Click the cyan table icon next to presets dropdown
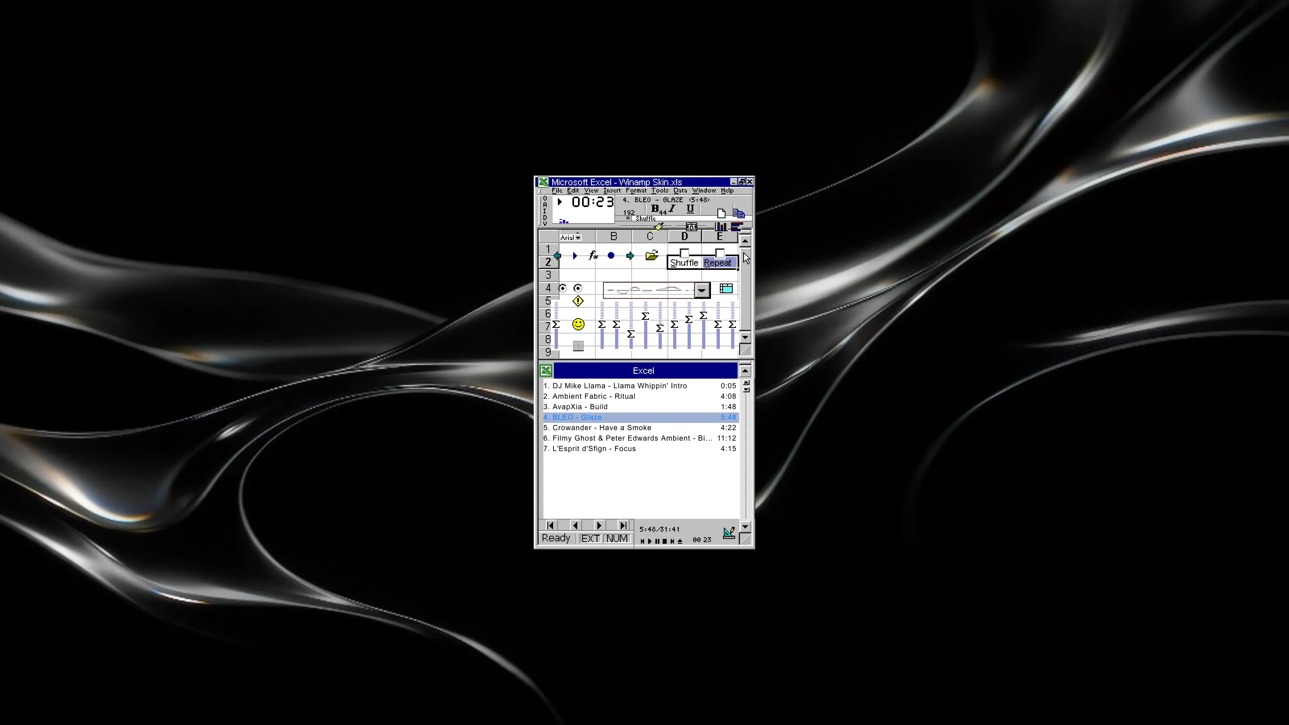Image resolution: width=1289 pixels, height=725 pixels. pos(726,288)
